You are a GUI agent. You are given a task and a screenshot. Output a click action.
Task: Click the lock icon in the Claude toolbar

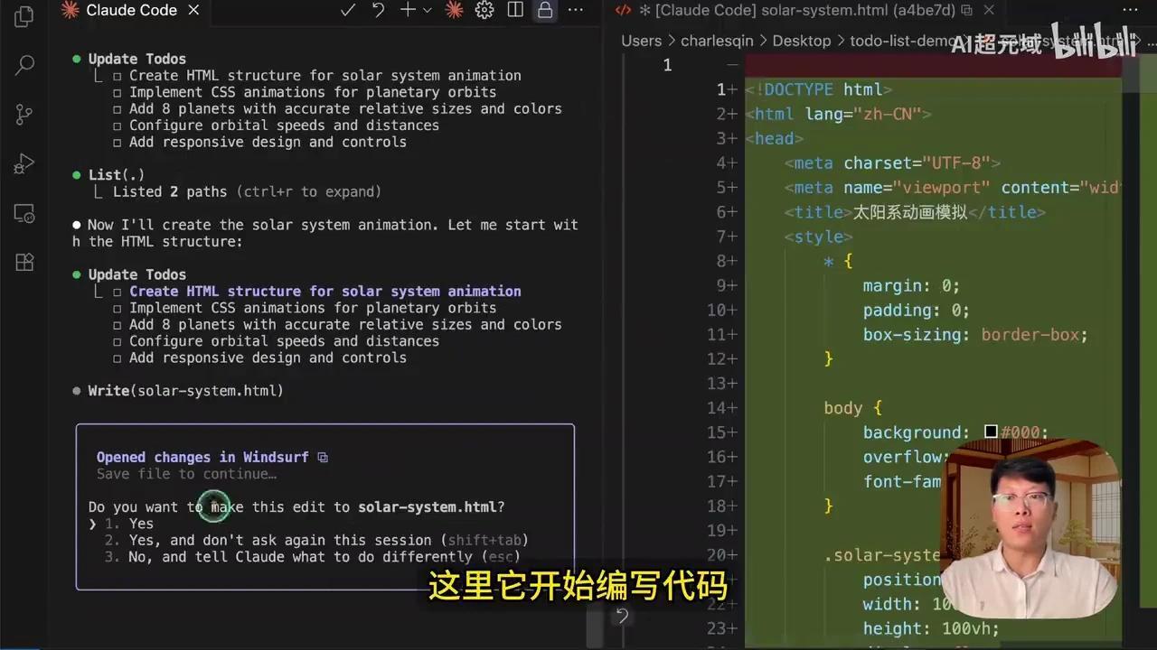(544, 9)
